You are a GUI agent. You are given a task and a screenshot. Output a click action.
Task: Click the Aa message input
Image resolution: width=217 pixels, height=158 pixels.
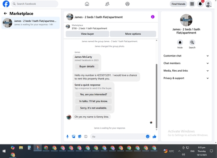tap(118, 137)
